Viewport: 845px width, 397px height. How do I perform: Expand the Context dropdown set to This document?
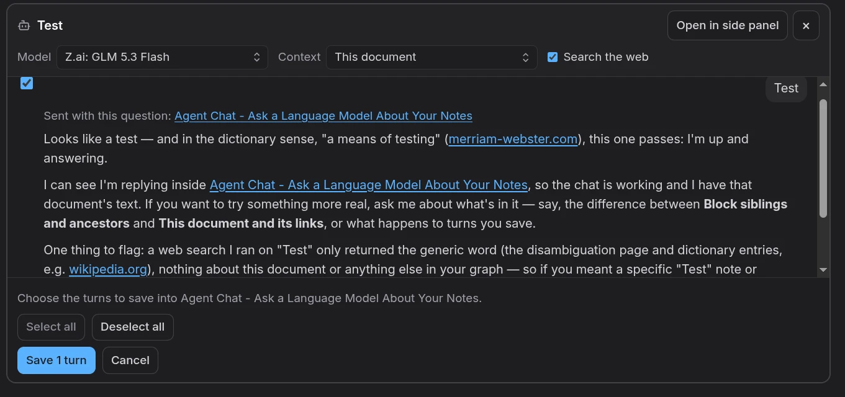click(x=432, y=57)
